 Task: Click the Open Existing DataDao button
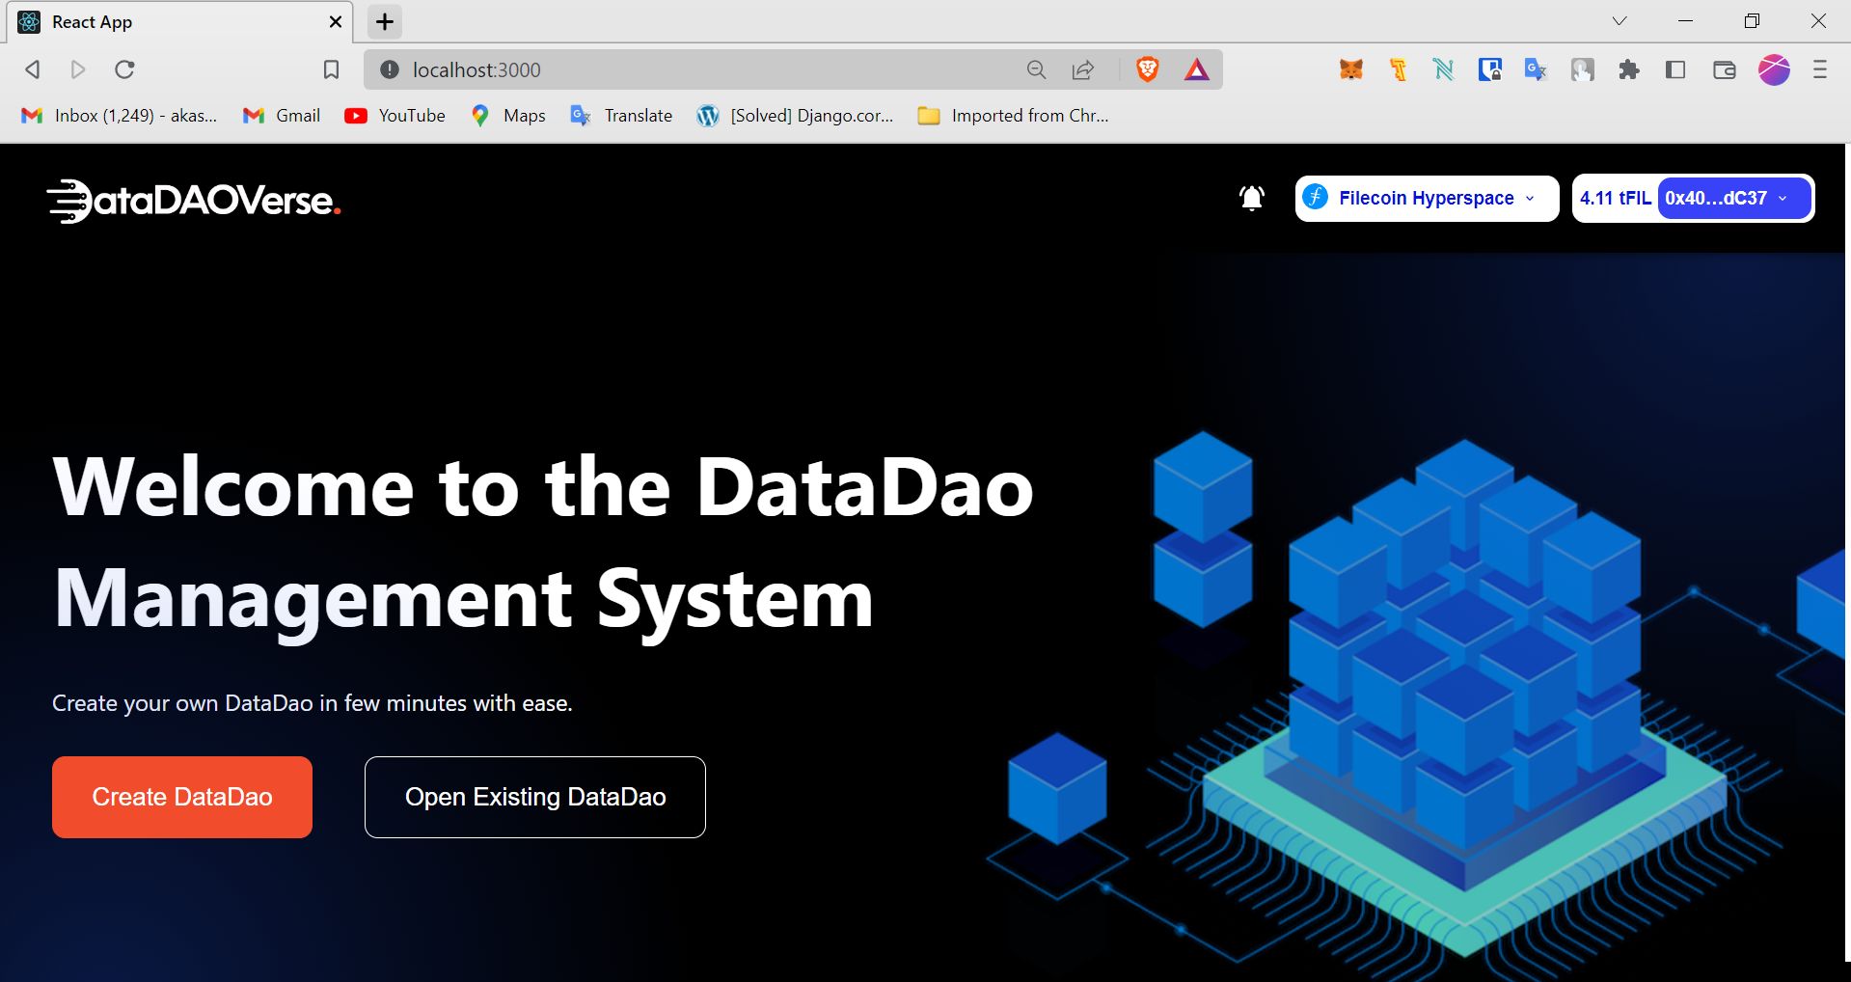tap(535, 797)
